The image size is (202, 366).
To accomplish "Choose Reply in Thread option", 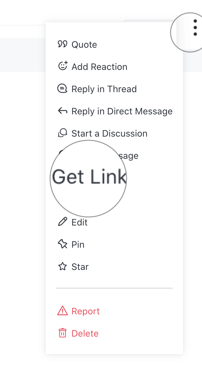I will click(104, 89).
